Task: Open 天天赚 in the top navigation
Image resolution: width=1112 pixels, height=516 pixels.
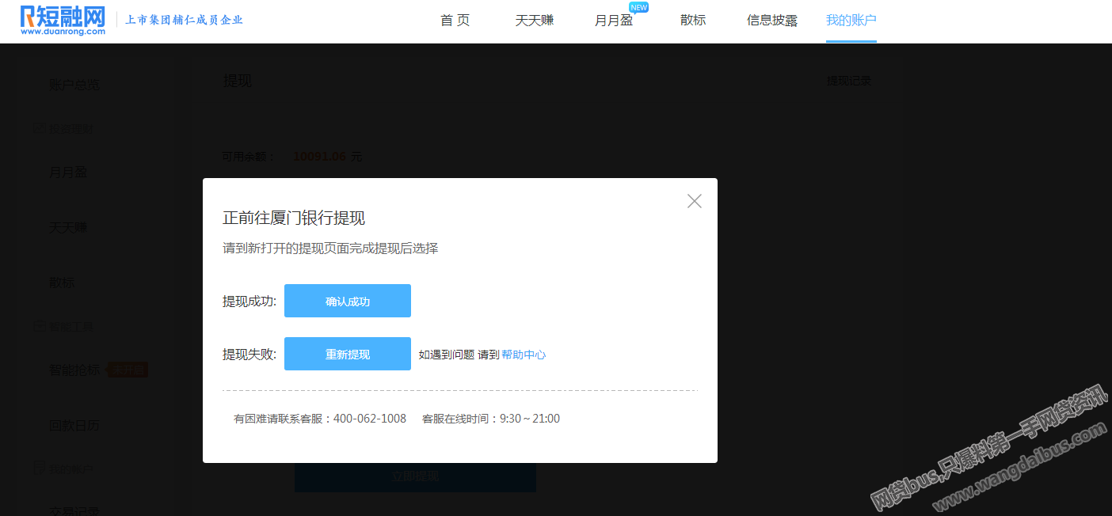Action: [x=535, y=20]
